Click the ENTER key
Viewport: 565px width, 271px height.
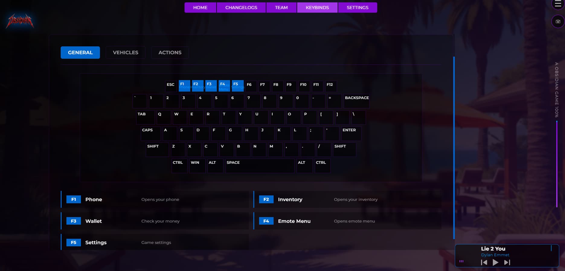click(x=351, y=133)
